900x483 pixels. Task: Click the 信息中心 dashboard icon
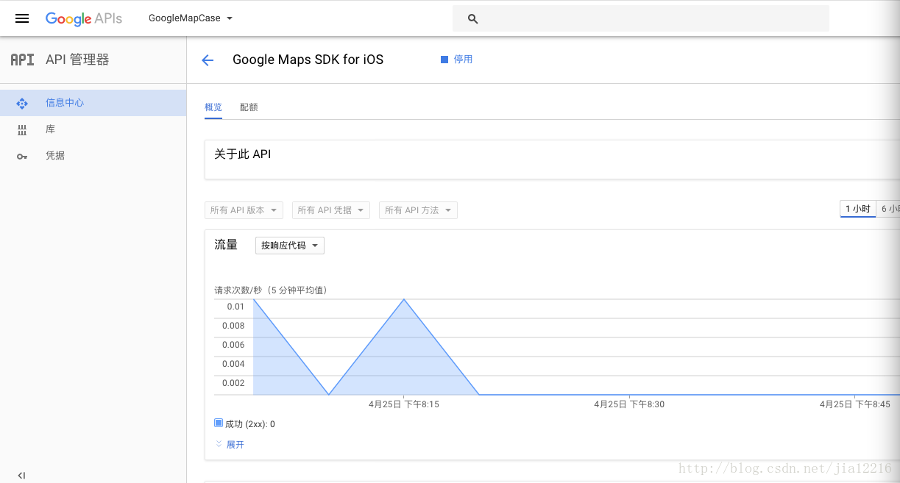pos(22,103)
